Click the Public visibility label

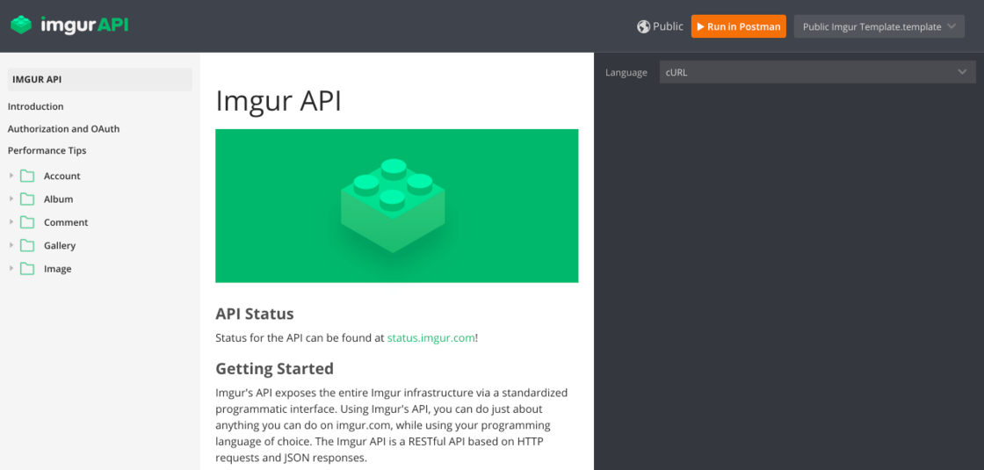point(668,26)
